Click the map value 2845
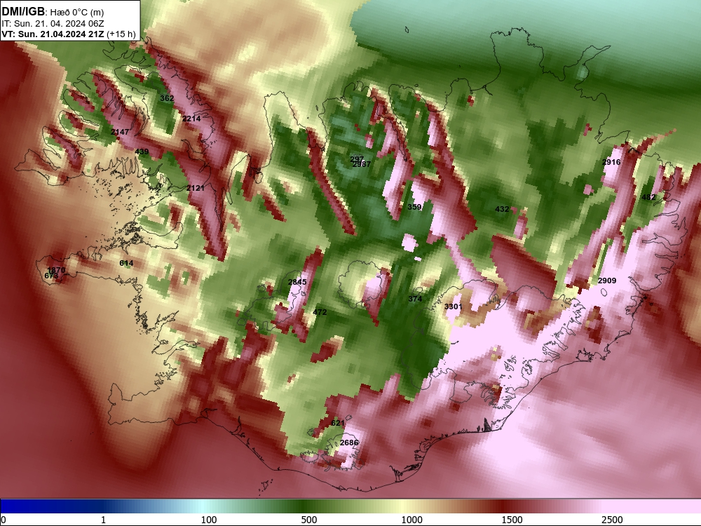 click(297, 282)
